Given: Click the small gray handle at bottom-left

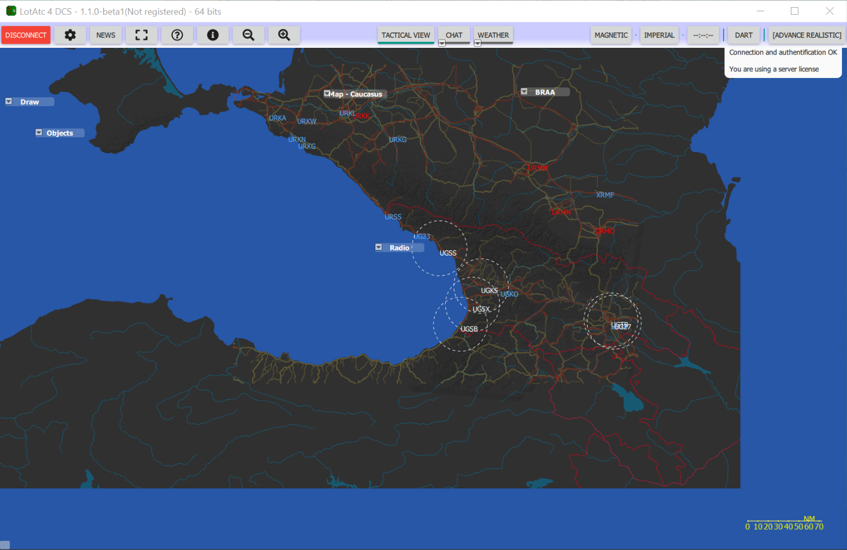Looking at the screenshot, I should tap(5, 545).
